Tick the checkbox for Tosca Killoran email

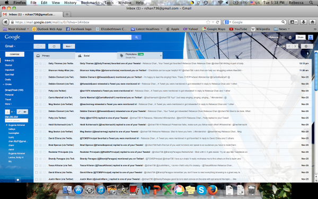37,166
